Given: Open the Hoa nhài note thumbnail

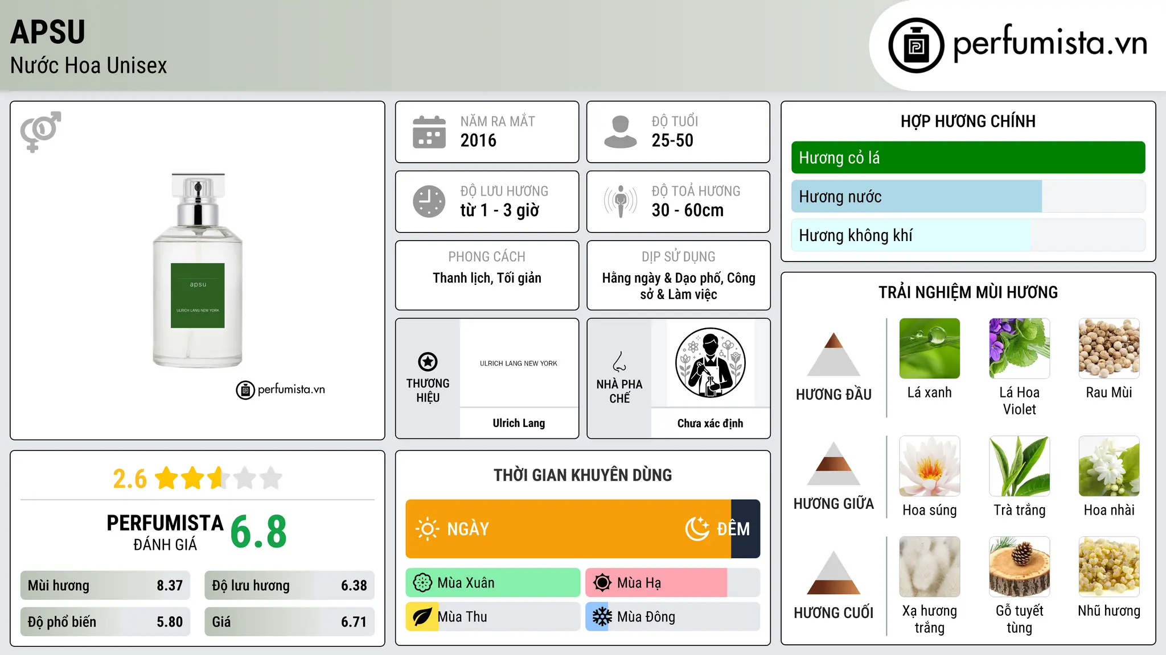Looking at the screenshot, I should click(x=1109, y=466).
